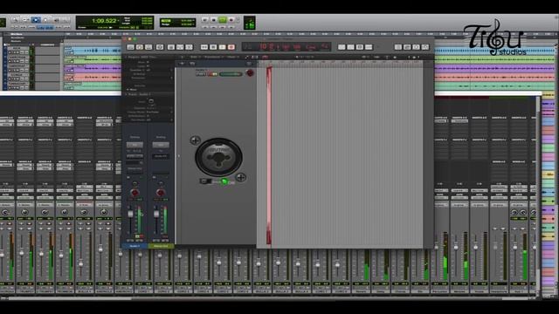Click the Setting button on Stereo Out channel strip
The image size is (559, 314).
click(161, 145)
